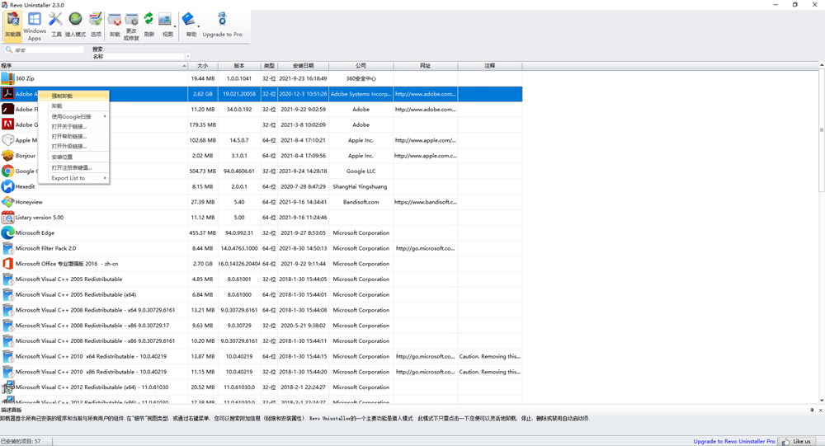Image resolution: width=825 pixels, height=446 pixels.
Task: Click the ShangHai Yingshuang company cell
Action: [x=361, y=186]
